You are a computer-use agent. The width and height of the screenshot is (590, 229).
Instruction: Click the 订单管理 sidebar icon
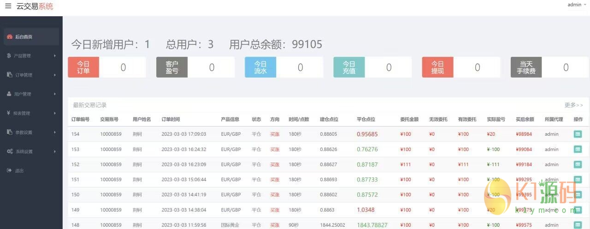[10, 75]
